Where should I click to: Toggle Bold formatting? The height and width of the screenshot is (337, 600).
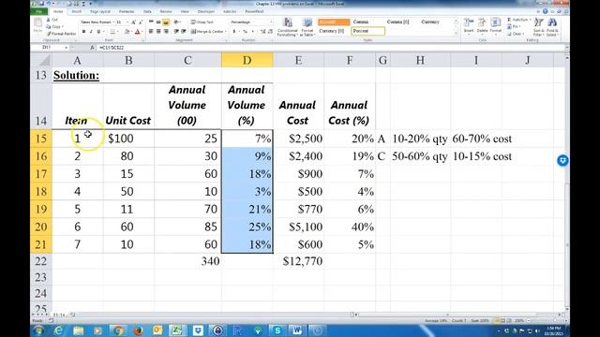pyautogui.click(x=83, y=32)
